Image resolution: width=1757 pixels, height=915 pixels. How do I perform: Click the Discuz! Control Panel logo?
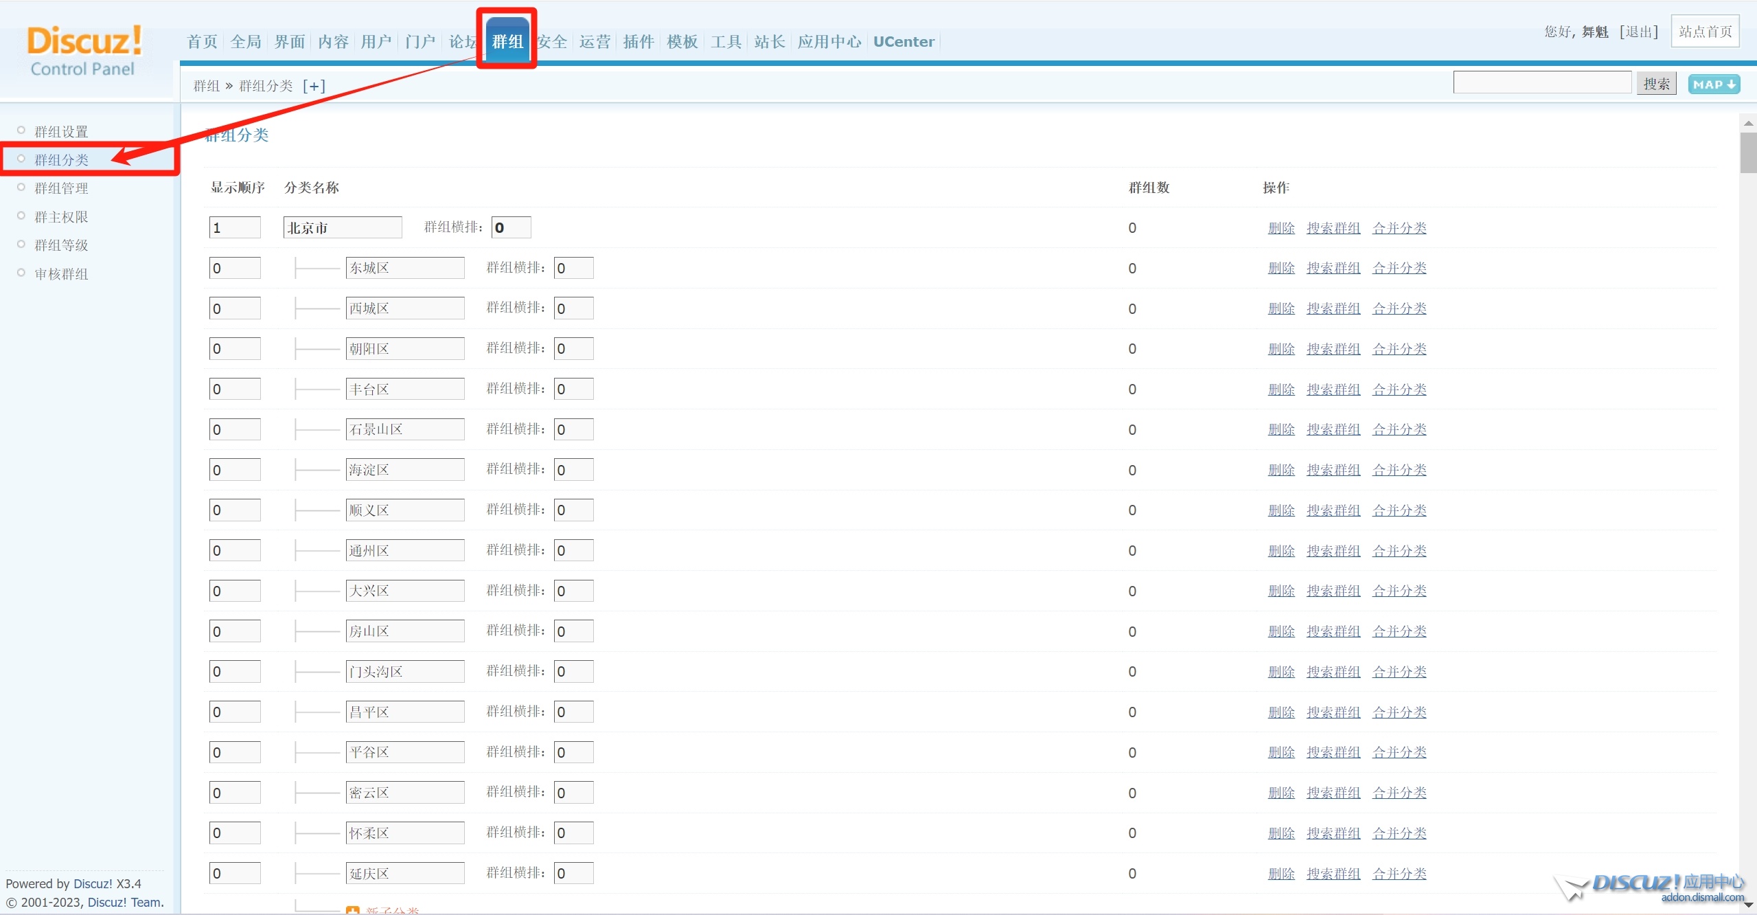tap(84, 49)
